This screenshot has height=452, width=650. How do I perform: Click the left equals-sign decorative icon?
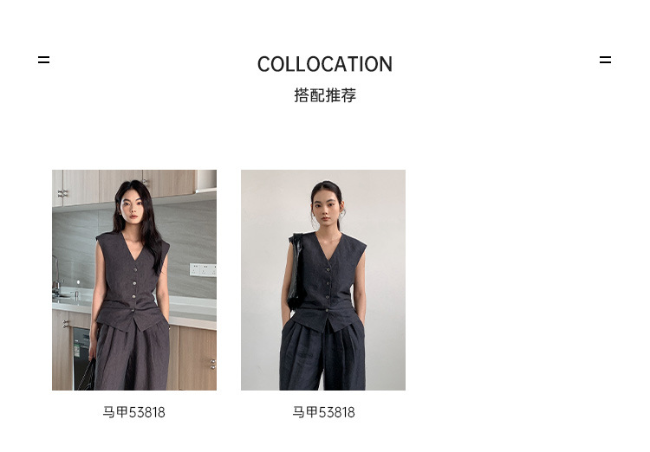pyautogui.click(x=43, y=60)
